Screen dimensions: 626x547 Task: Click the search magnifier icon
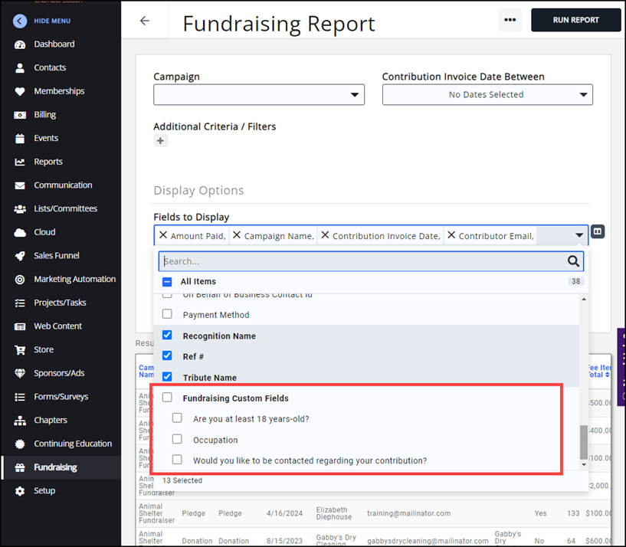pyautogui.click(x=573, y=261)
